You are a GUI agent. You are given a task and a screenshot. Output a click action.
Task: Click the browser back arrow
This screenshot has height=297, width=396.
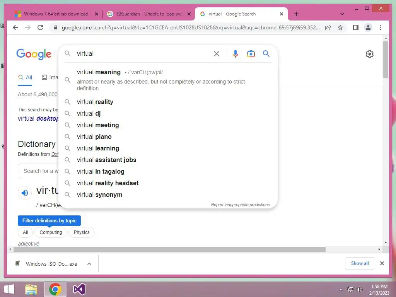(15, 27)
